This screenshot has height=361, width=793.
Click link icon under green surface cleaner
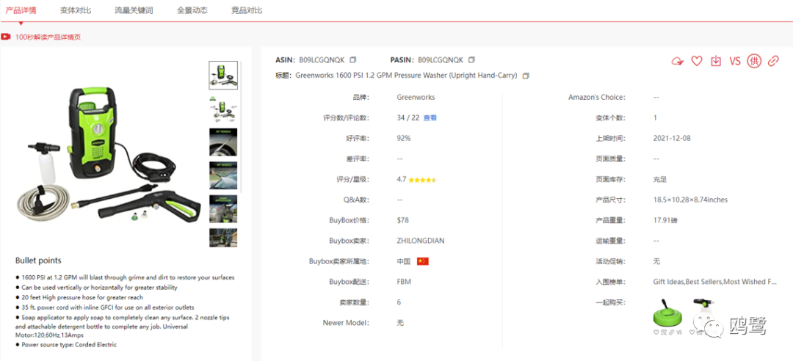click(672, 332)
